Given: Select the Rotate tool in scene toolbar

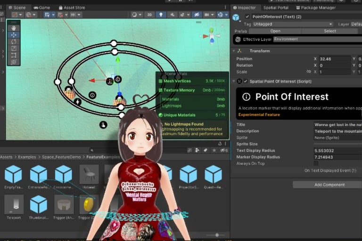Looking at the screenshot, I should tap(13, 41).
